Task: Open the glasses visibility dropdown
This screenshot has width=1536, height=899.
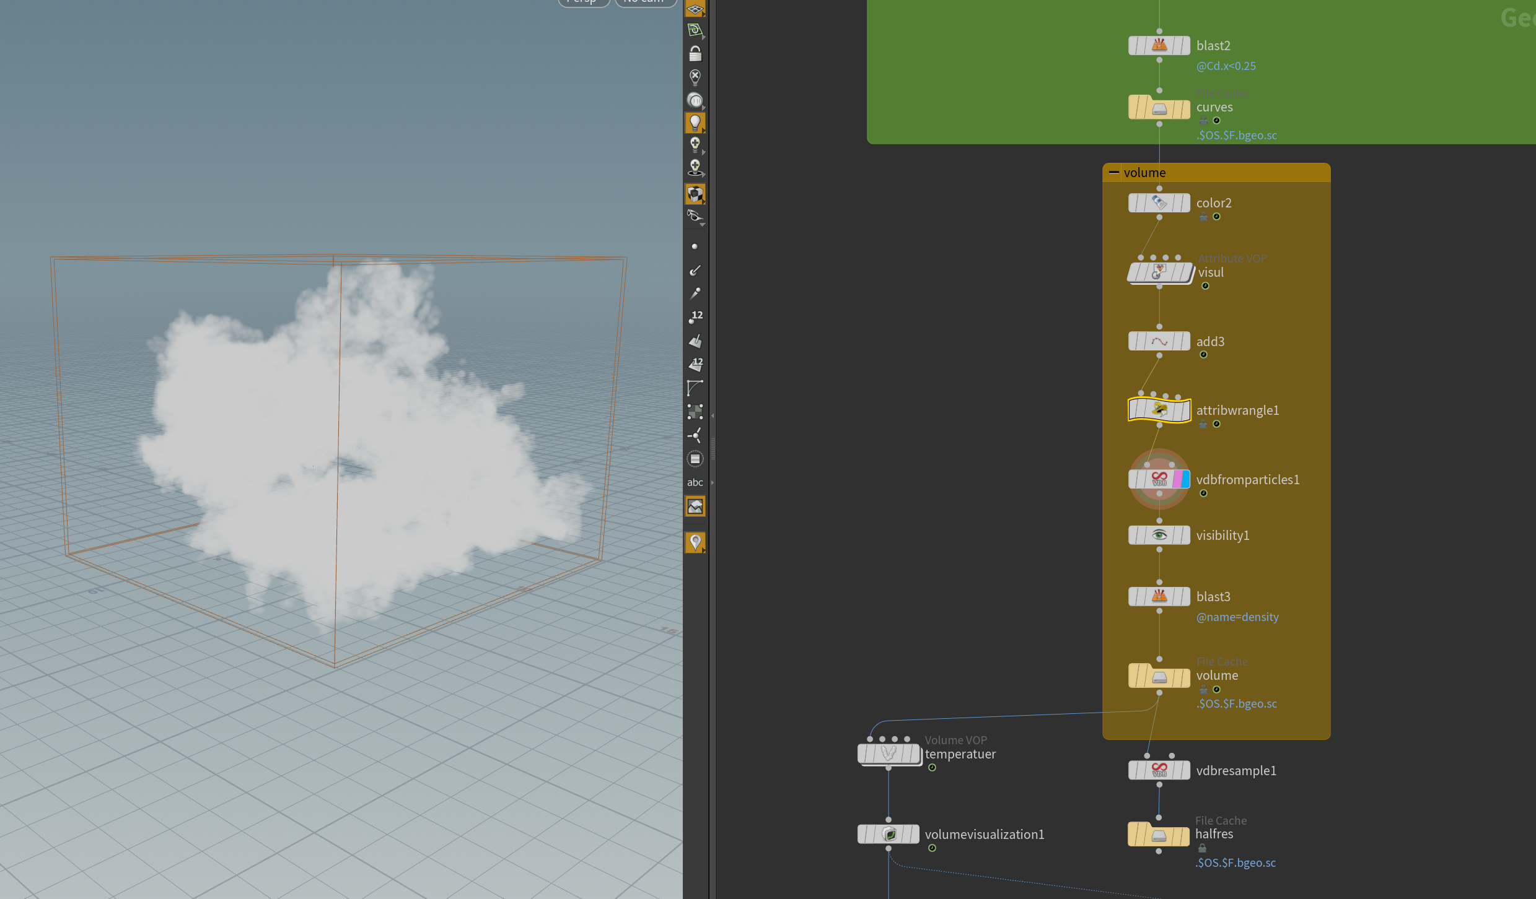Action: tap(695, 217)
